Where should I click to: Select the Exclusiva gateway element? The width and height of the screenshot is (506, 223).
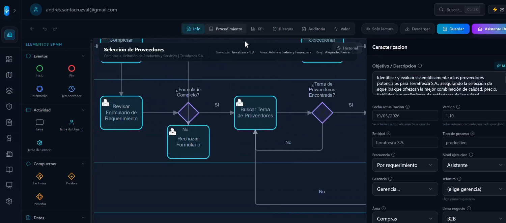39,179
